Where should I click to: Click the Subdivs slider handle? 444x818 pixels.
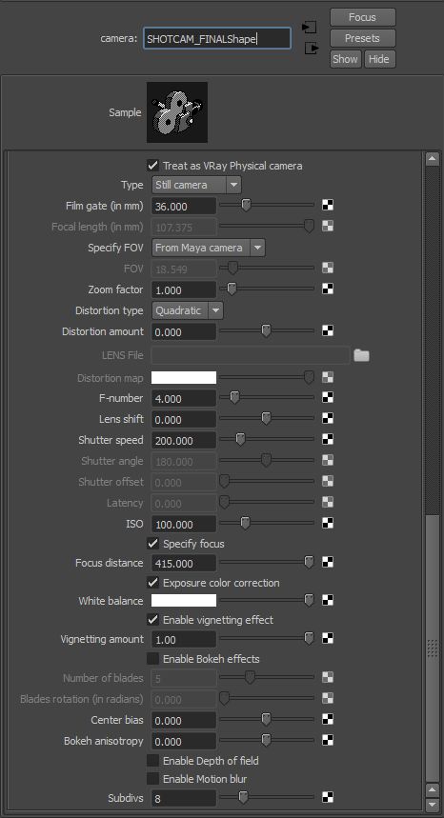pos(243,797)
